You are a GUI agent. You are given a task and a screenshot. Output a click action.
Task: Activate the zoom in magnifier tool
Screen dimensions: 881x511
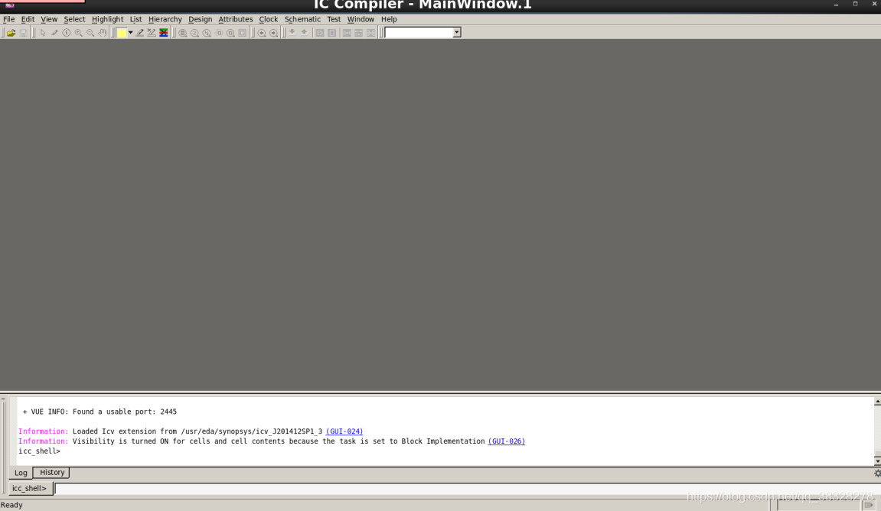[x=79, y=33]
